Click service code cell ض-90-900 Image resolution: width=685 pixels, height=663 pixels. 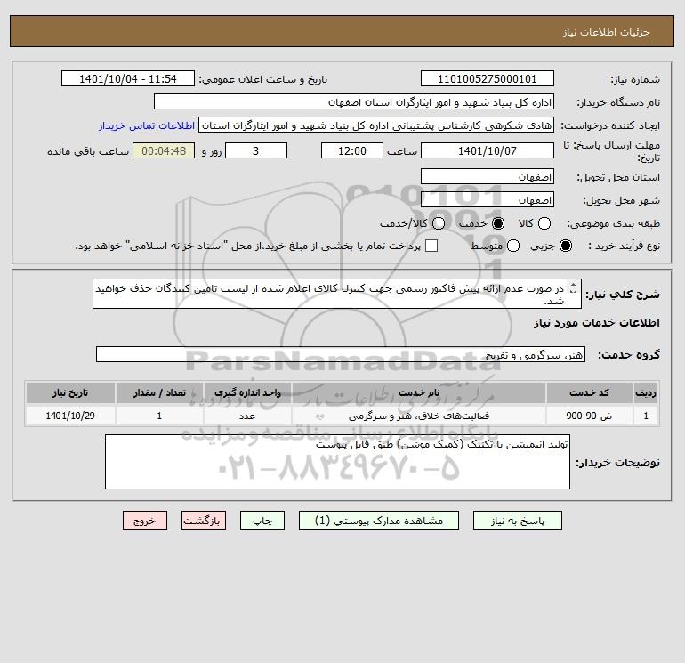click(589, 416)
